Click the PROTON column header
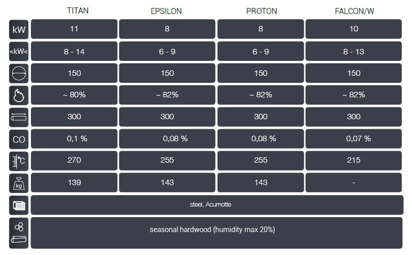Viewport: 412px width, 255px height. click(260, 11)
